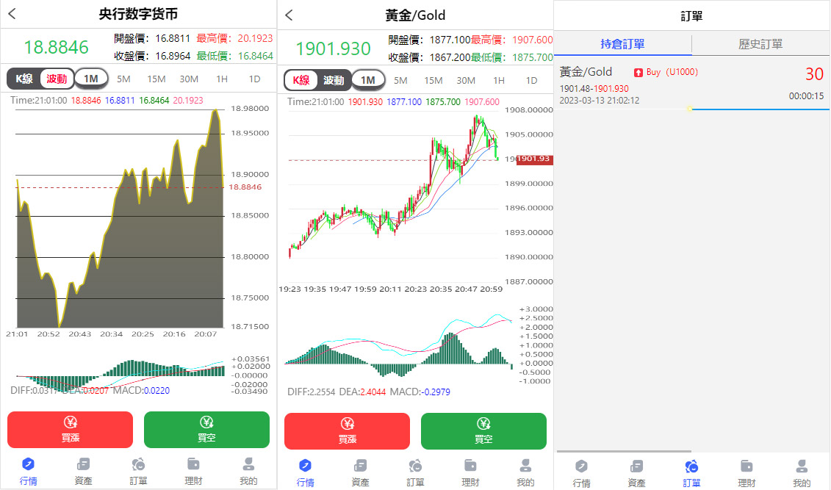Tap green 買空 button for 央行数字货币
This screenshot has height=490, width=831.
206,430
